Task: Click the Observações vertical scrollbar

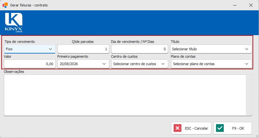Action: tap(248, 95)
